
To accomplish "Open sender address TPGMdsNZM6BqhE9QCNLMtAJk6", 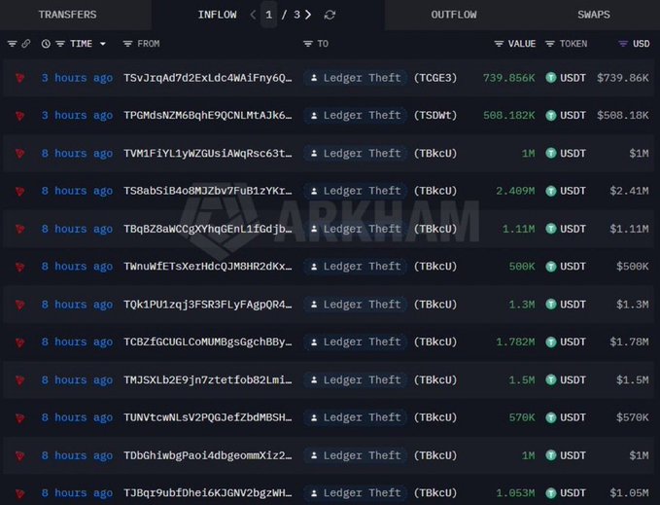I will coord(207,116).
